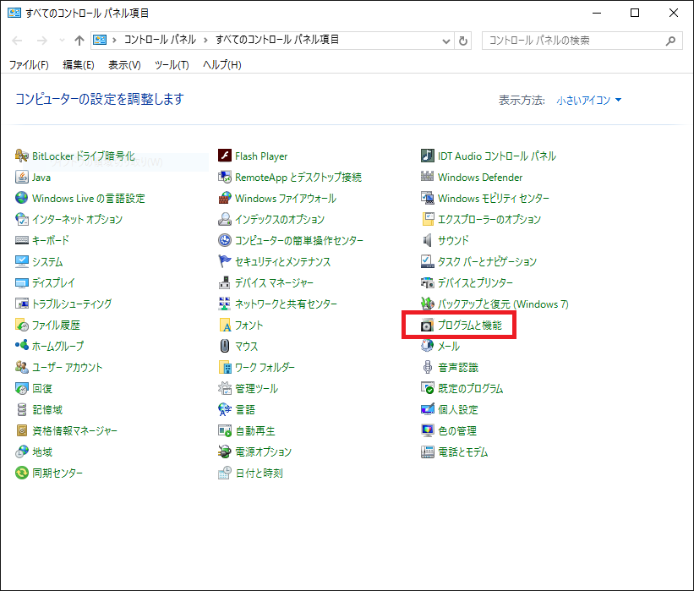The height and width of the screenshot is (591, 694).
Task: Click the back navigation arrow
Action: (x=17, y=41)
